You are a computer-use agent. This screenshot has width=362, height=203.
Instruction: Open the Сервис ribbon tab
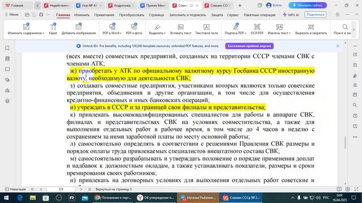[x=232, y=15]
